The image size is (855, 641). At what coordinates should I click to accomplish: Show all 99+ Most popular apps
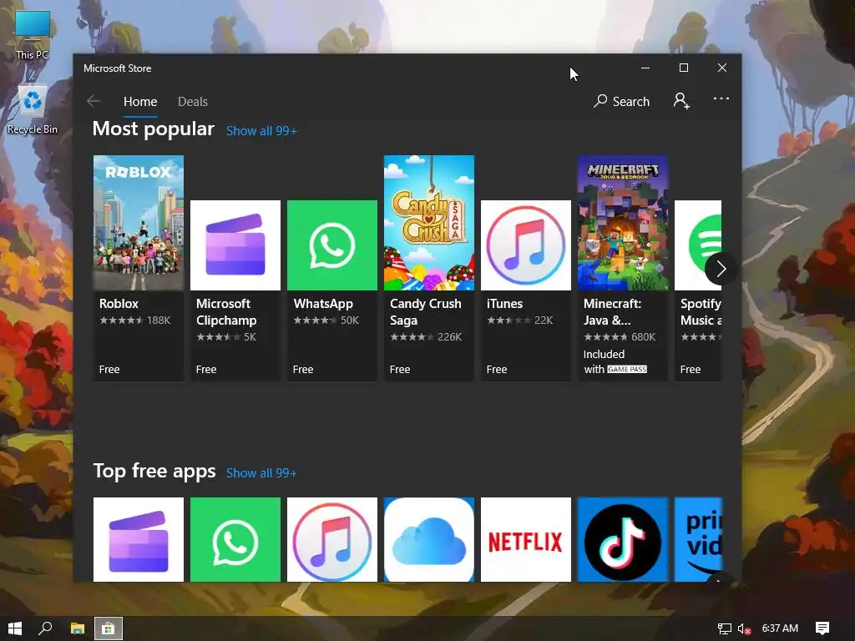261,131
